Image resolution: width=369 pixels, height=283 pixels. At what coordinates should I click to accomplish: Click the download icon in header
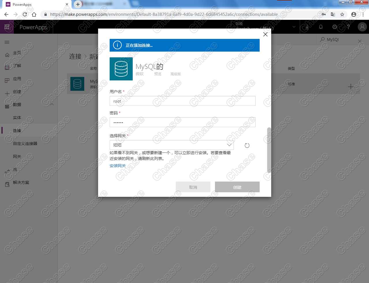click(307, 27)
